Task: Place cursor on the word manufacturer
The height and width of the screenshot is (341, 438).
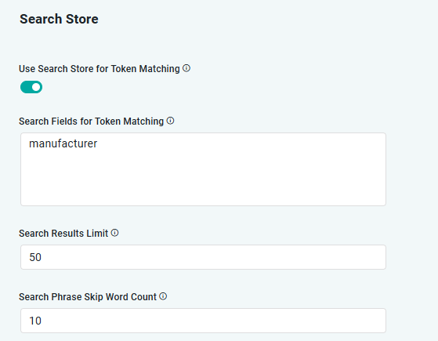Action: click(x=63, y=143)
